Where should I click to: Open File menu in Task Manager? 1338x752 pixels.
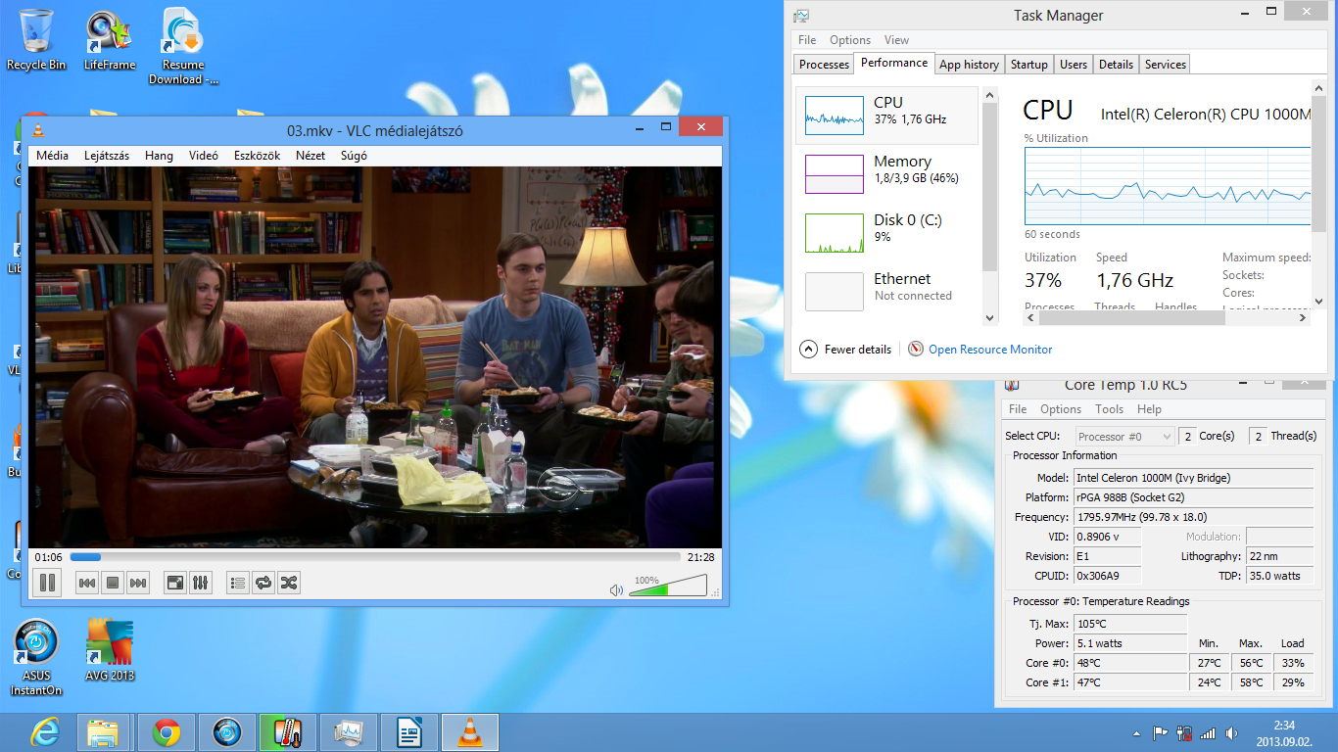click(x=807, y=40)
